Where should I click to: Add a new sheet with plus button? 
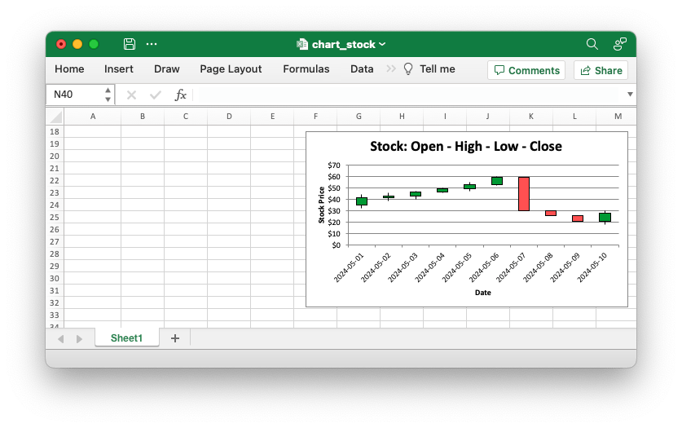tap(175, 338)
